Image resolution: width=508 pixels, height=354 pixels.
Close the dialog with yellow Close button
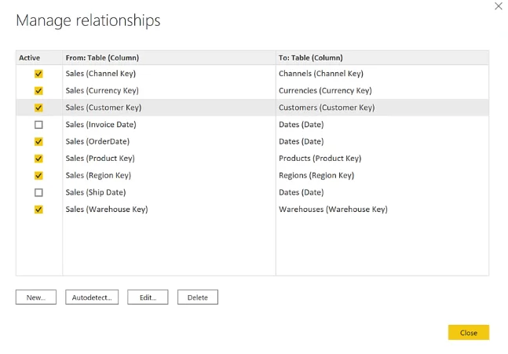coord(469,333)
